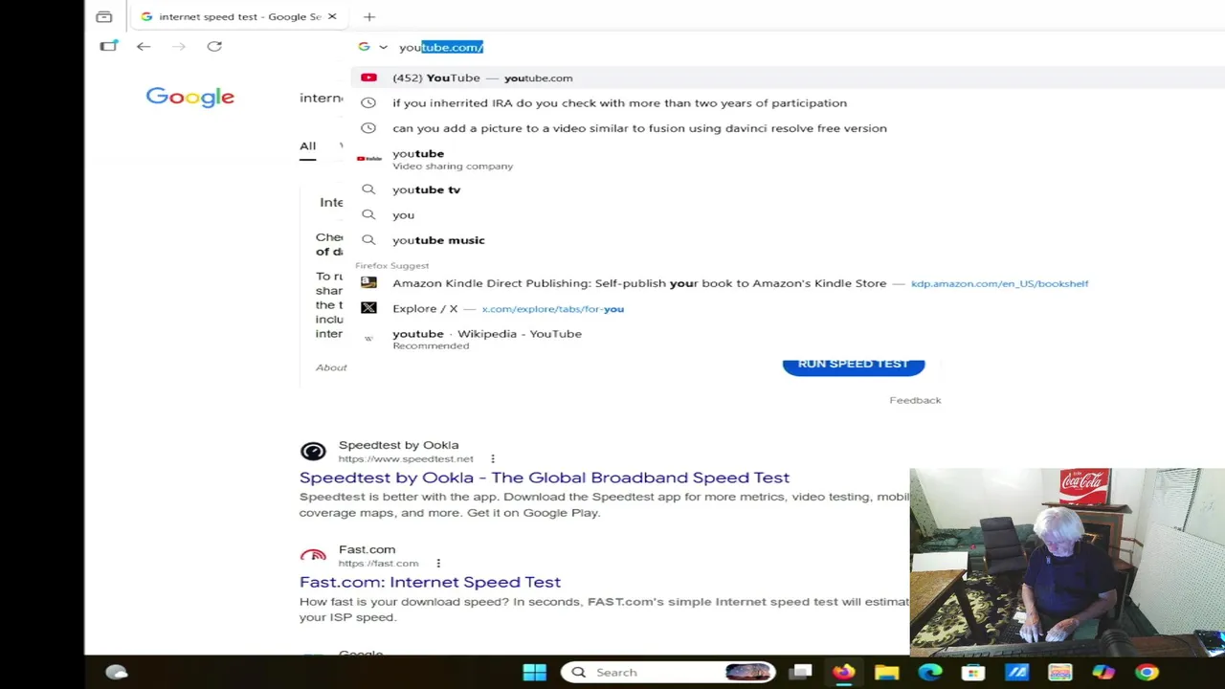Click the magnifier icon beside youtube tv
The image size is (1225, 689).
[368, 189]
